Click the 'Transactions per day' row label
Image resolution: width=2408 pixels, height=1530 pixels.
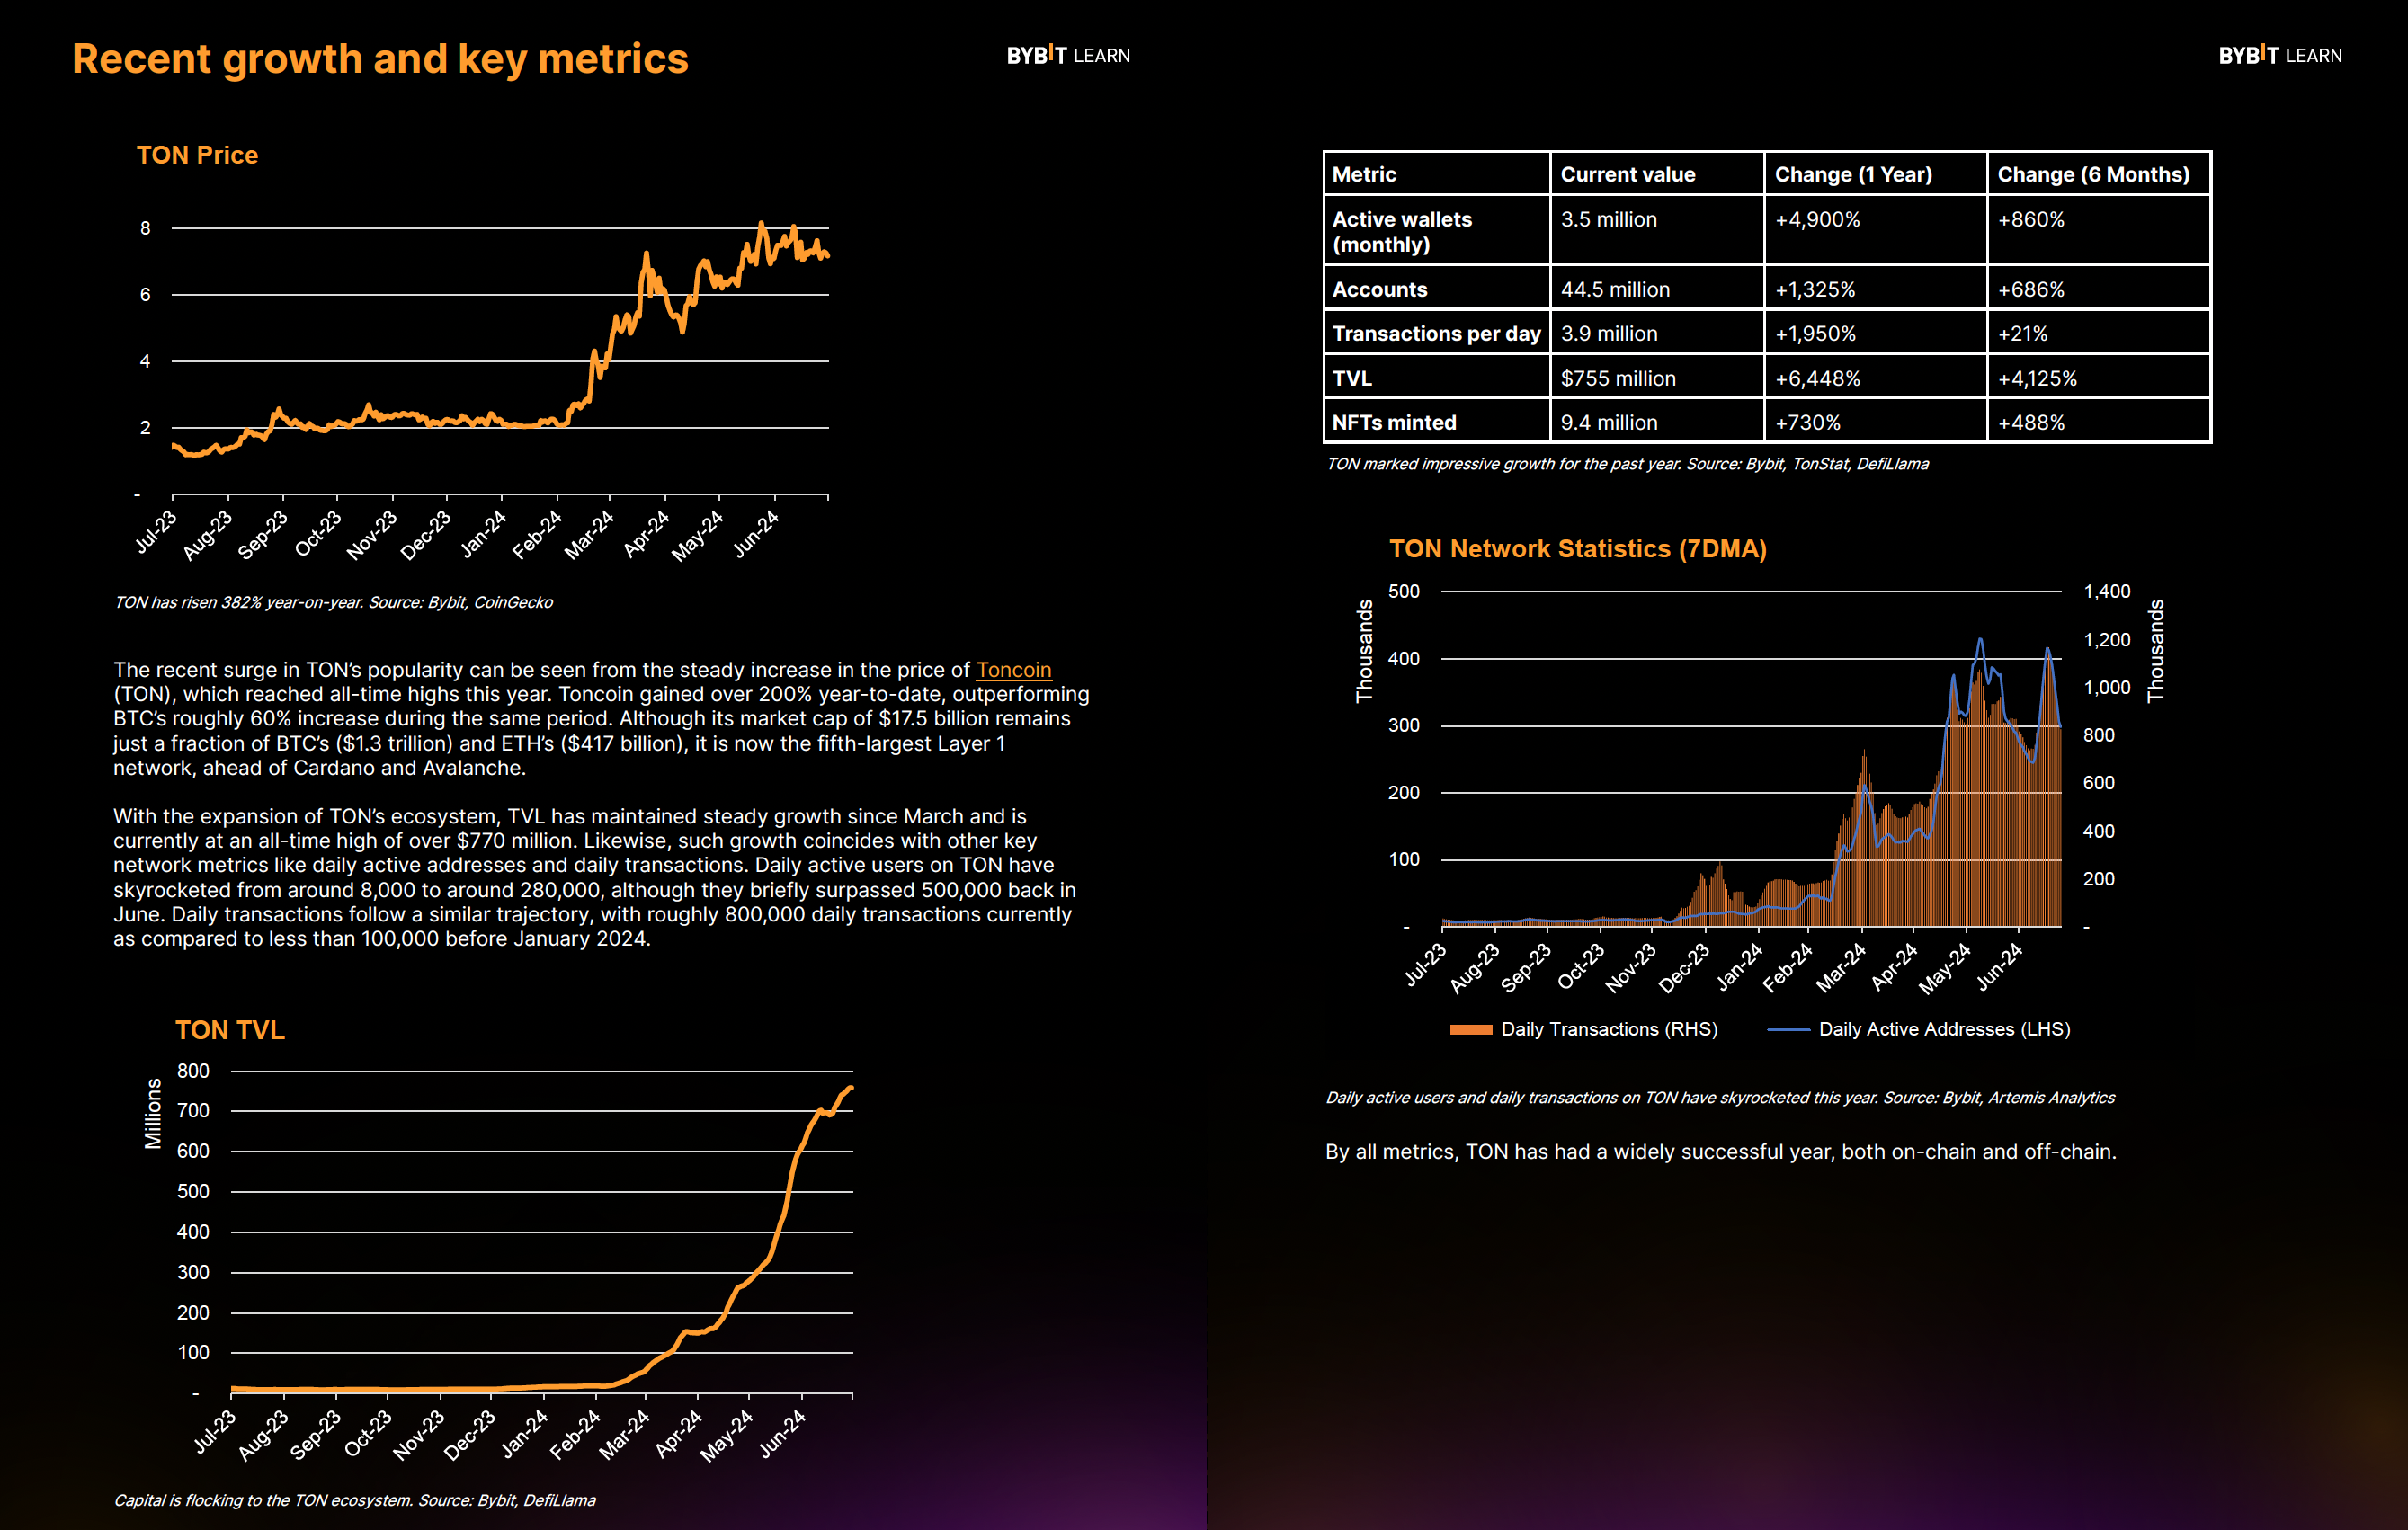pos(1437,333)
